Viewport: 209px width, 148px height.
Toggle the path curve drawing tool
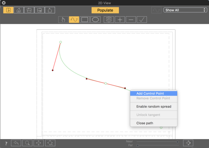point(74,20)
